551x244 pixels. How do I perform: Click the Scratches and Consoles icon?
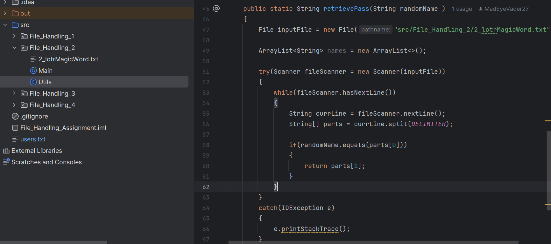[6, 162]
